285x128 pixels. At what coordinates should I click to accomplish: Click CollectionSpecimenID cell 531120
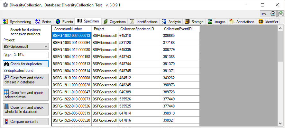pyautogui.click(x=140, y=43)
